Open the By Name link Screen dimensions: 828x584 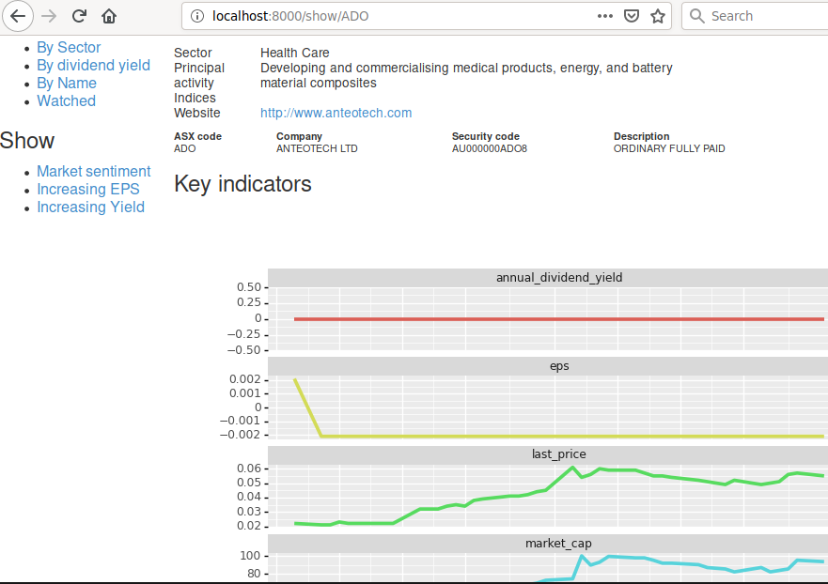click(x=67, y=84)
